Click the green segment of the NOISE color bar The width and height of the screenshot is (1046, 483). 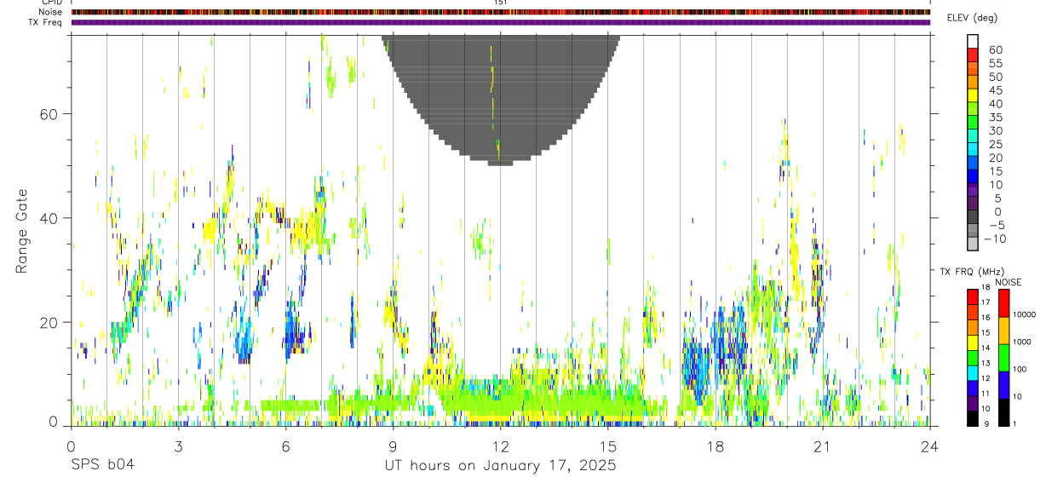pos(1004,358)
